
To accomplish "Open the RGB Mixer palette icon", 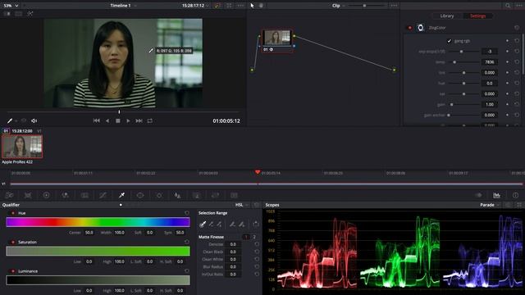I will tap(66, 195).
